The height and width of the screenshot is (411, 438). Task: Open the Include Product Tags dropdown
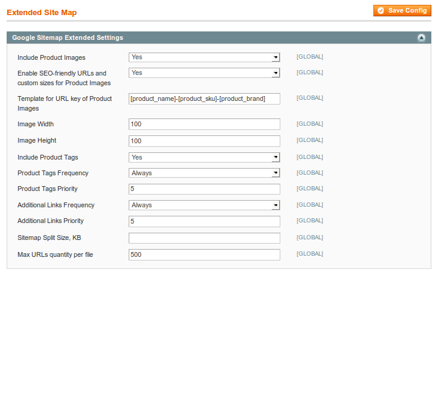pyautogui.click(x=204, y=157)
